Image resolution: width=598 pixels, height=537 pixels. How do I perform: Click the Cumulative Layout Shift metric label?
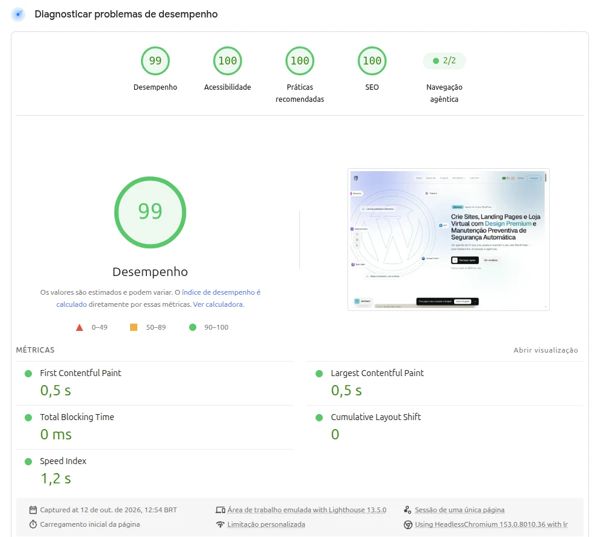(x=376, y=417)
